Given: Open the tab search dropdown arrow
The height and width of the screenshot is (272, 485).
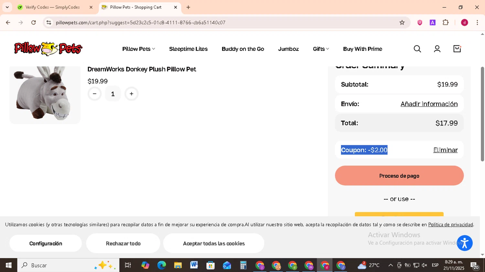Looking at the screenshot, I should (7, 7).
